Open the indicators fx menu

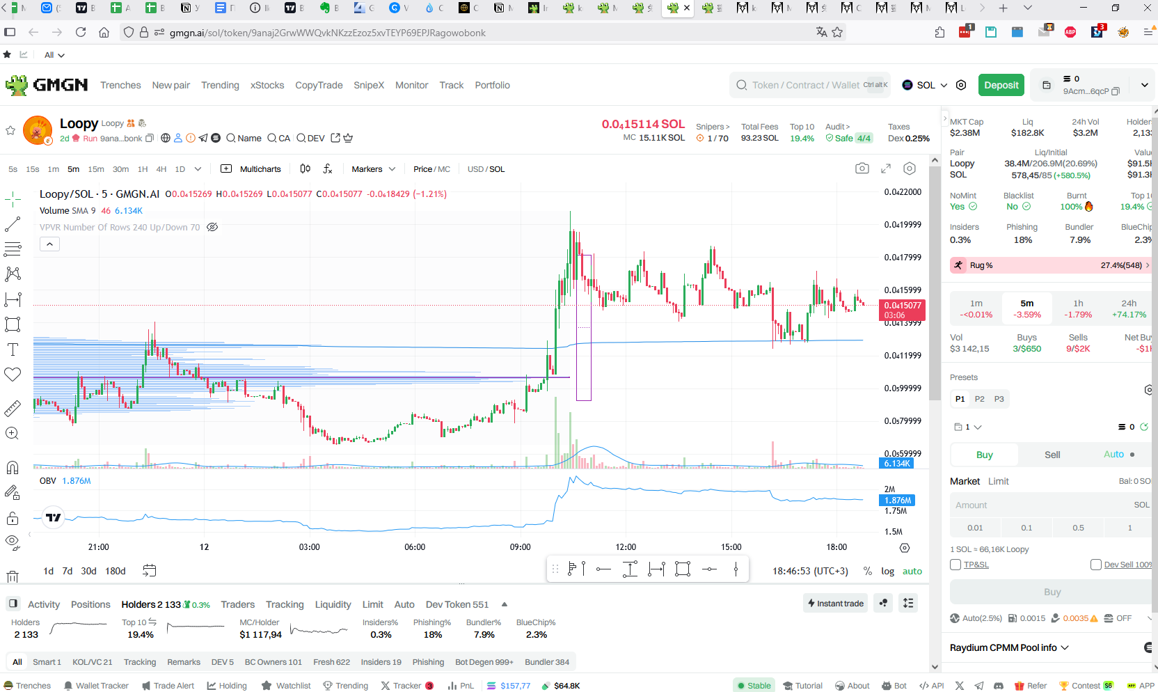pyautogui.click(x=328, y=168)
